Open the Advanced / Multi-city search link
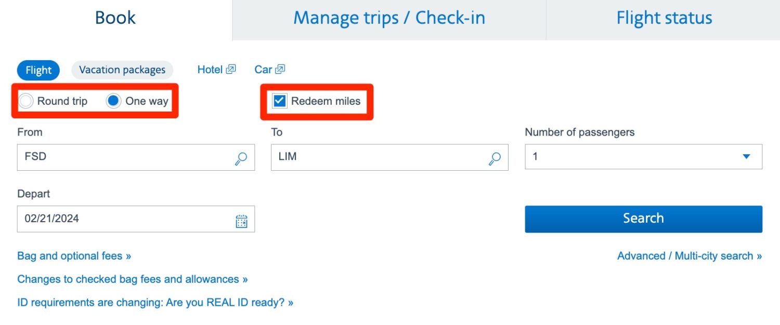780x325 pixels. pyautogui.click(x=689, y=255)
